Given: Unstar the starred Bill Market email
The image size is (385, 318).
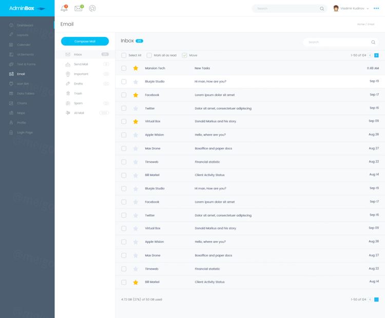Looking at the screenshot, I should click(x=136, y=282).
